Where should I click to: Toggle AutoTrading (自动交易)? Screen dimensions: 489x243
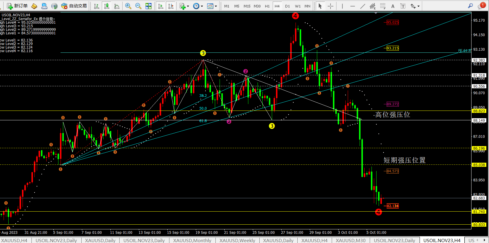74,6
